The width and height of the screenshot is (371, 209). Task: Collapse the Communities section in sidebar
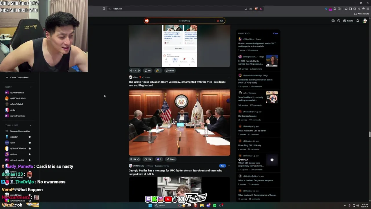[30, 125]
